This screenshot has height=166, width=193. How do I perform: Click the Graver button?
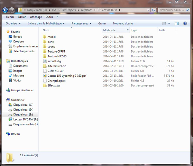click(x=102, y=24)
